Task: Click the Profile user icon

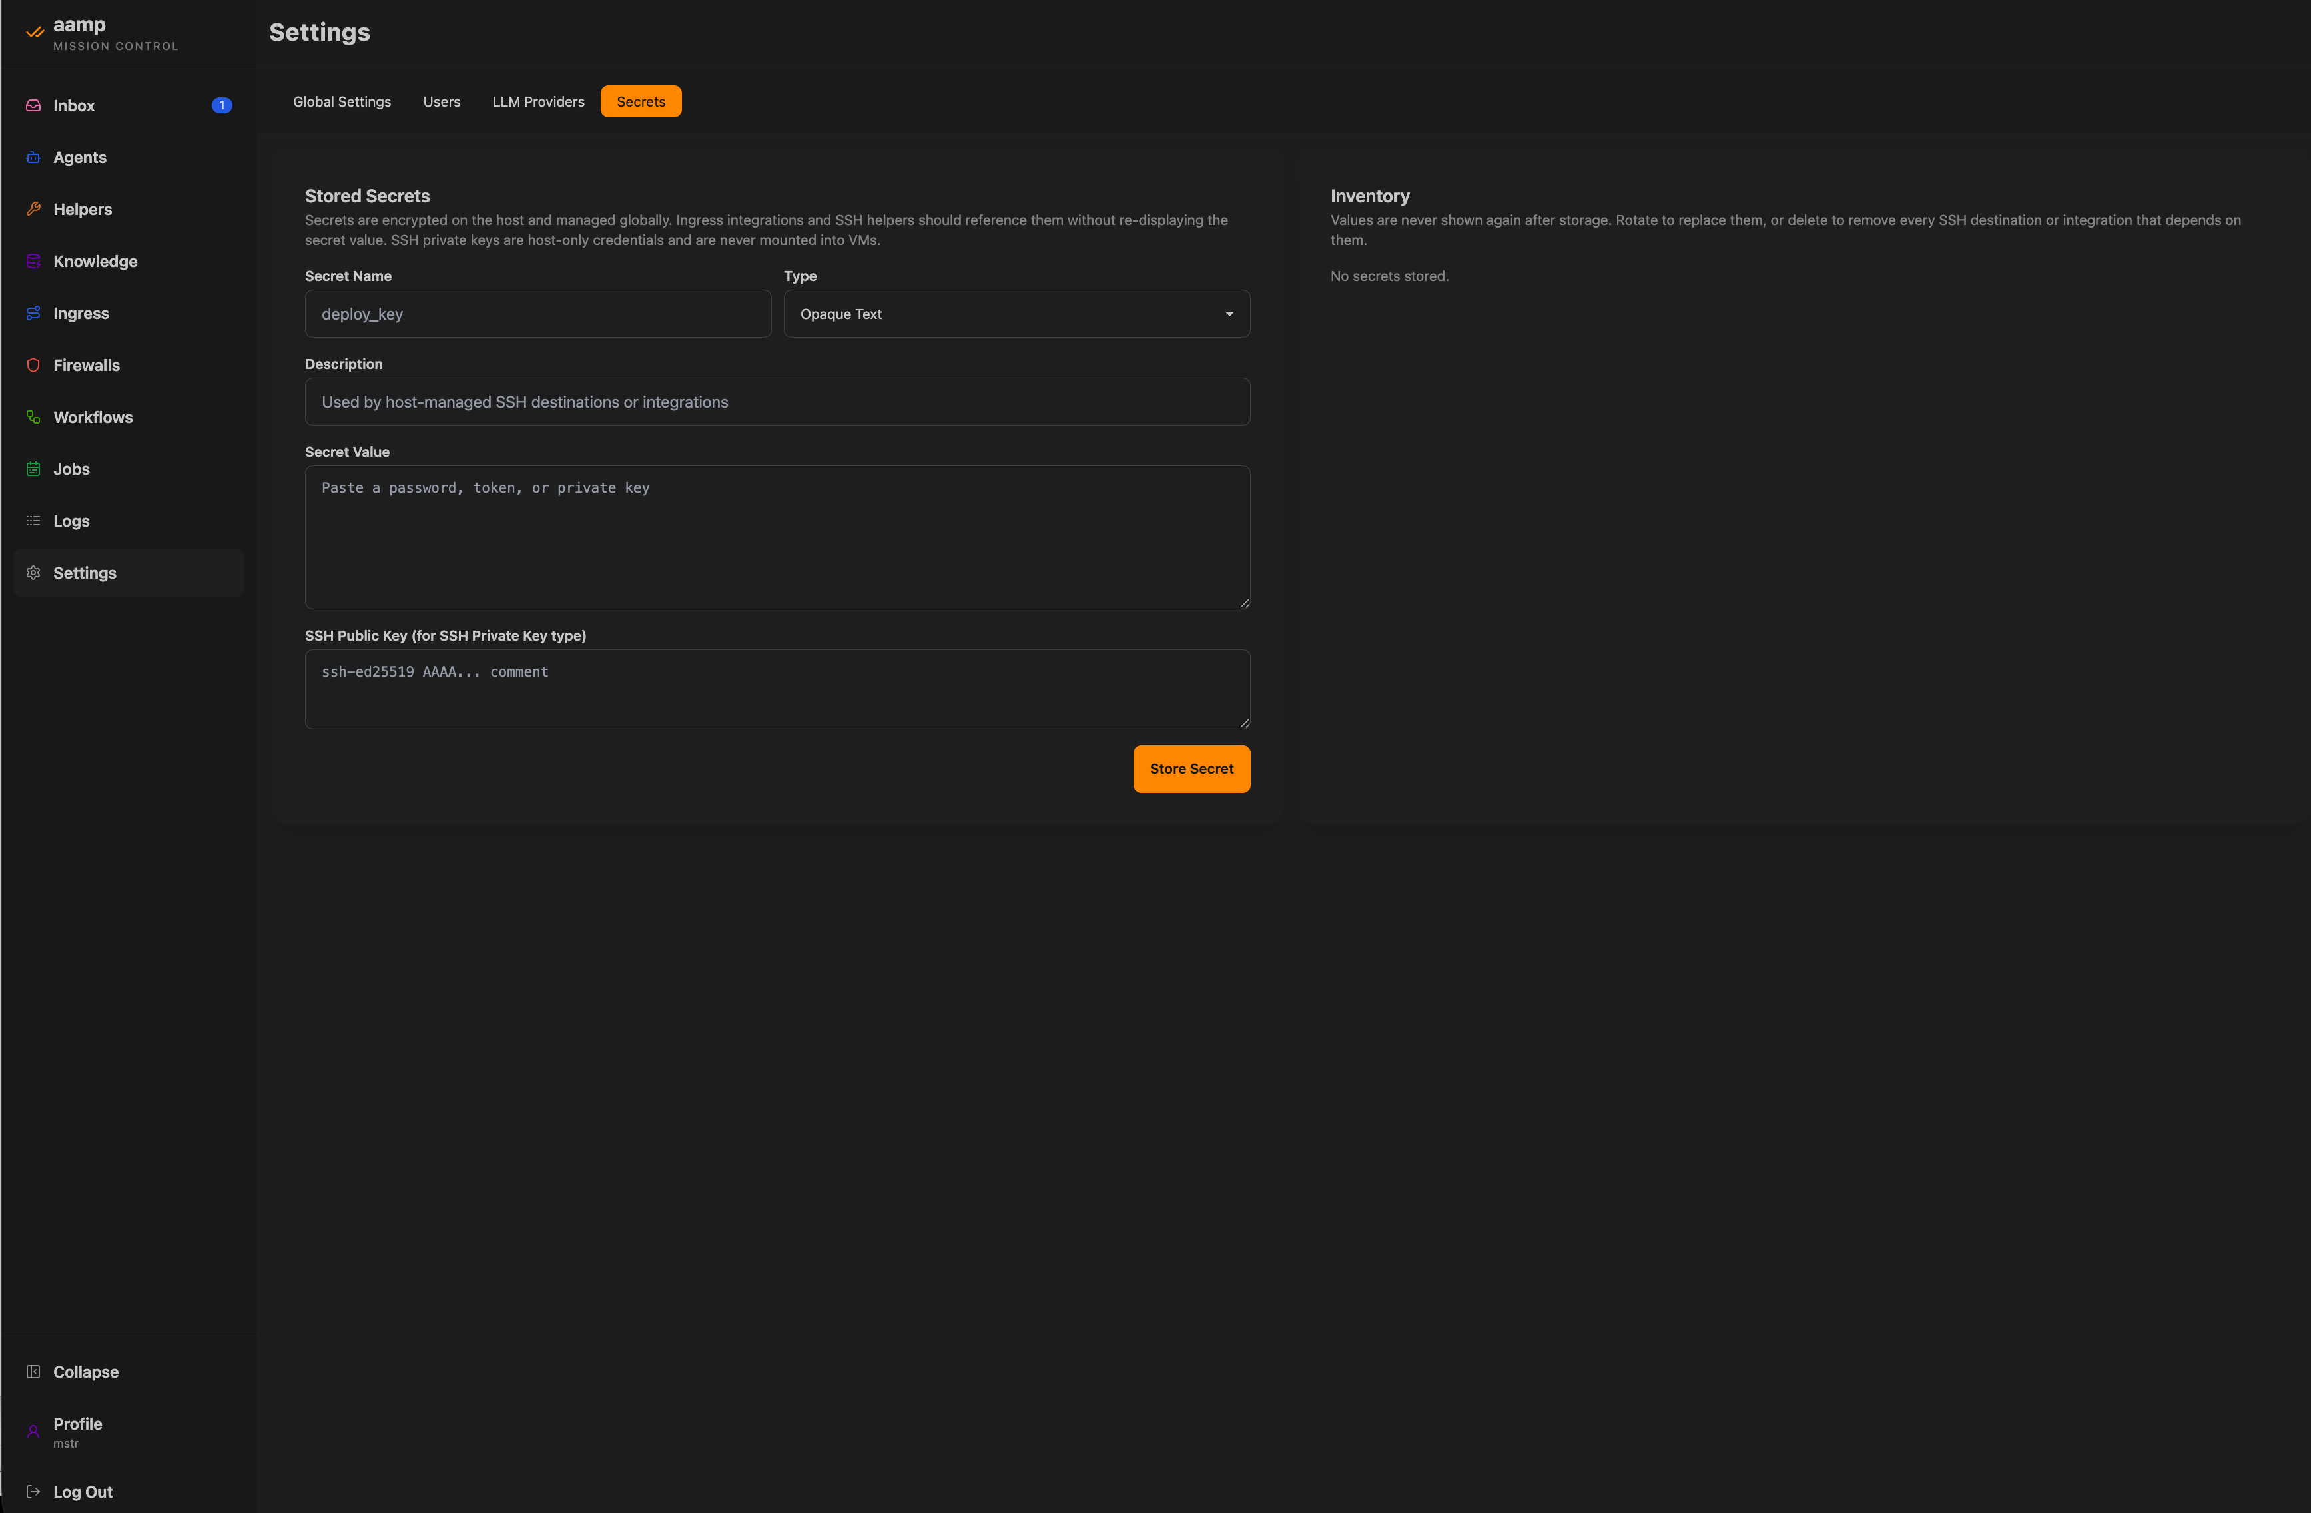Action: (33, 1432)
